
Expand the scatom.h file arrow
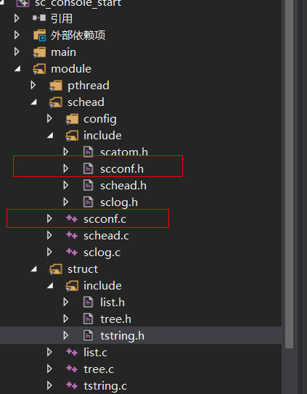coord(66,152)
